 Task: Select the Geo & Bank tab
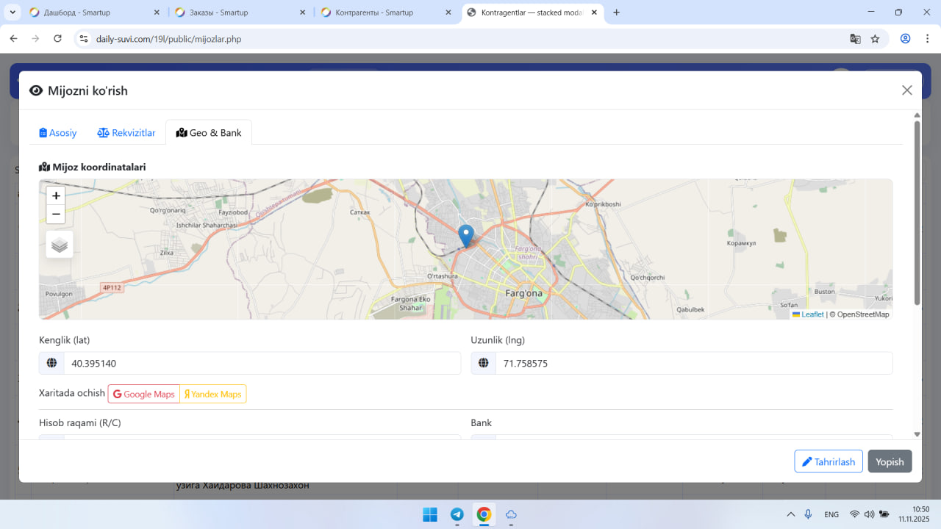[209, 133]
